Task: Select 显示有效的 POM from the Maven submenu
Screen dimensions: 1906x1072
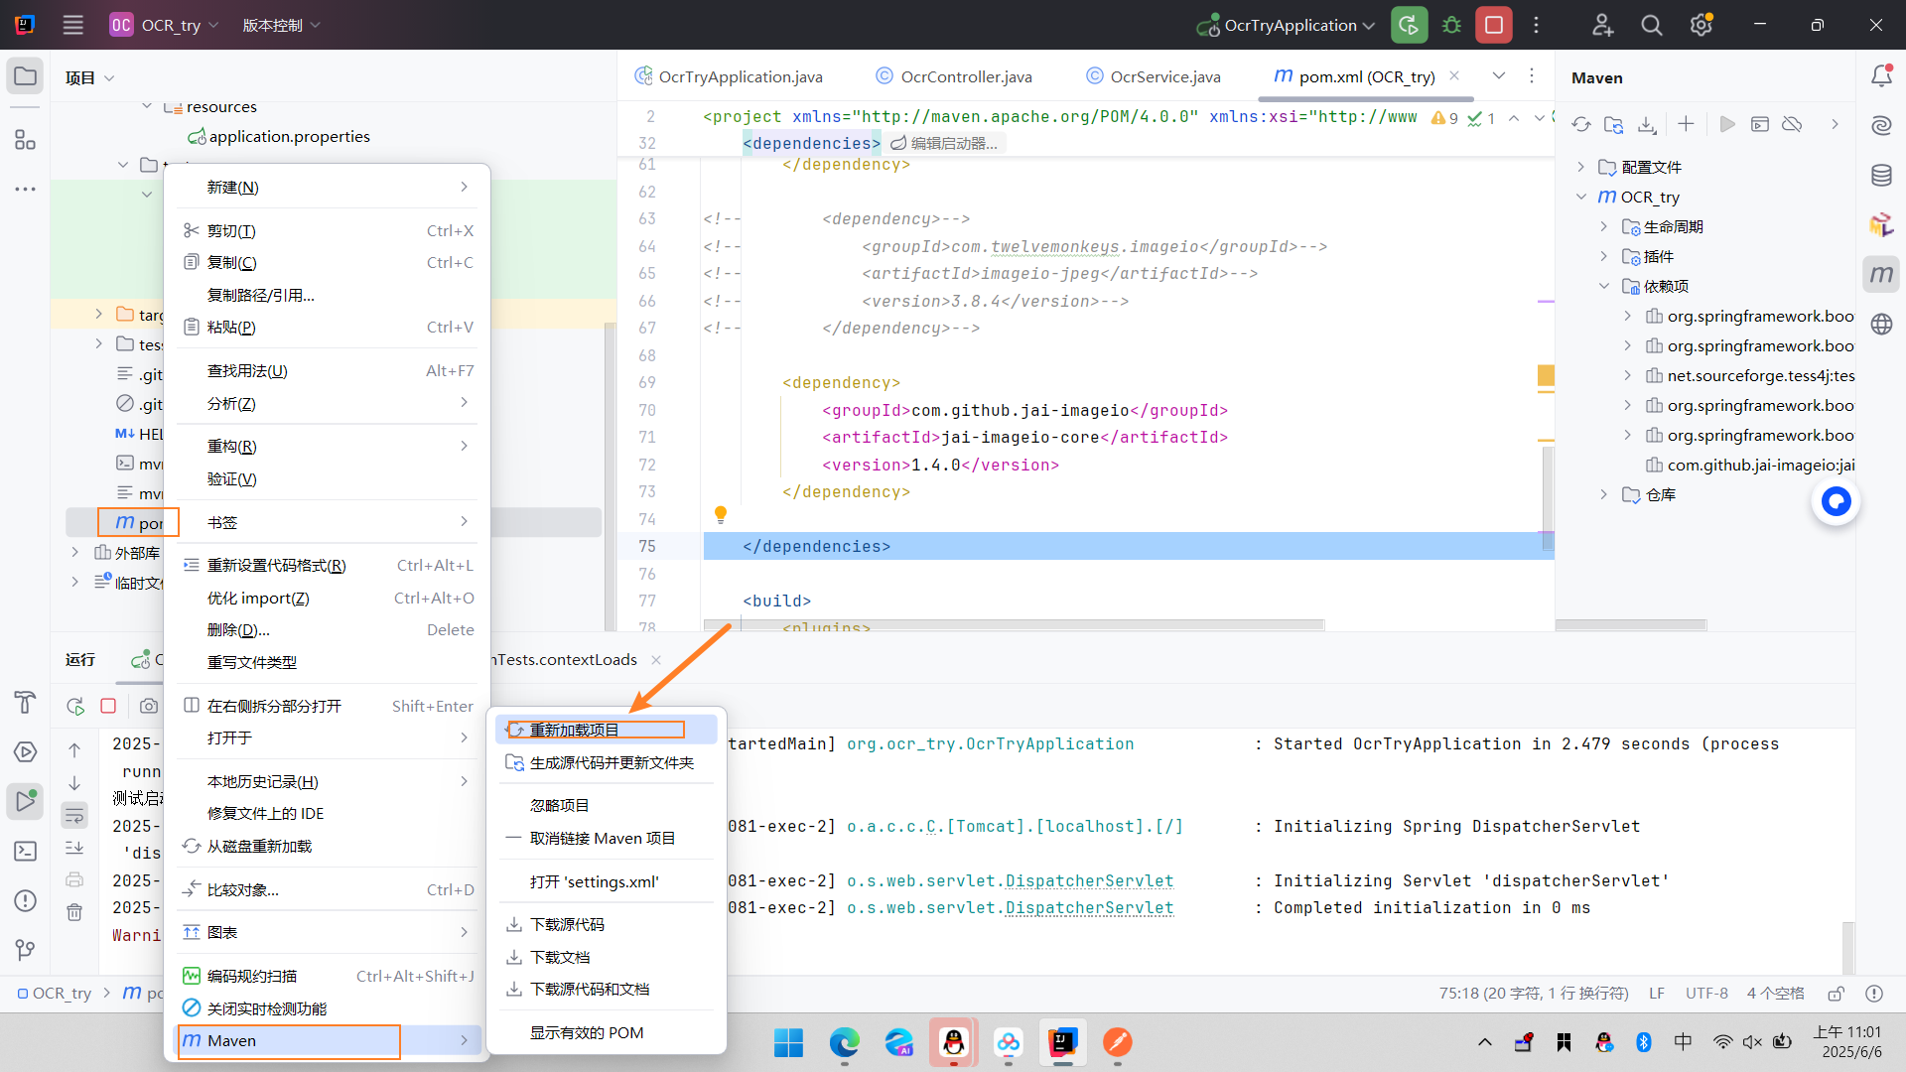Action: 586,1032
